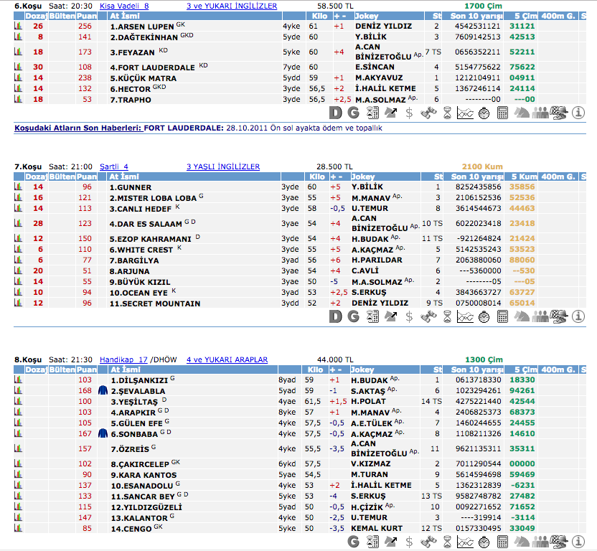Click the Jokey column header in race 8
The width and height of the screenshot is (597, 551).
[364, 369]
